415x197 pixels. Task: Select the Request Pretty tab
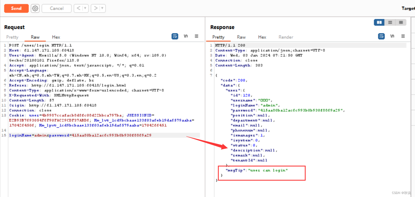[12, 37]
